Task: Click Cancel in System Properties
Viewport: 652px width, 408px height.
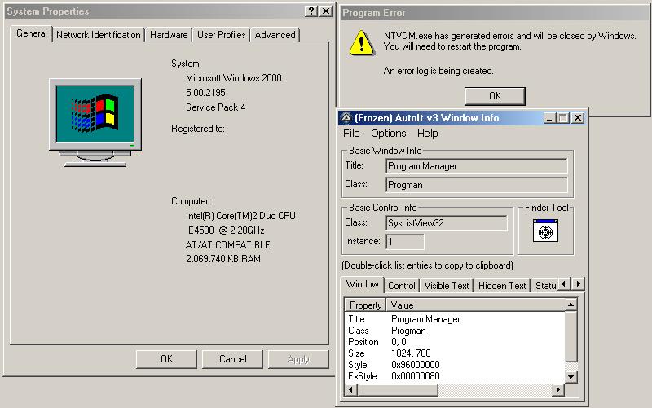Action: pos(232,359)
